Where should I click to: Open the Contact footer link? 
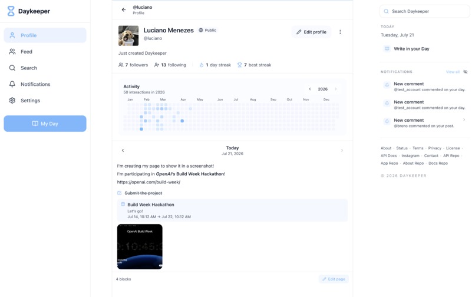(431, 156)
